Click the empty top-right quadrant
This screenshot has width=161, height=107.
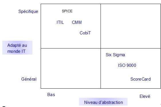(x=131, y=26)
